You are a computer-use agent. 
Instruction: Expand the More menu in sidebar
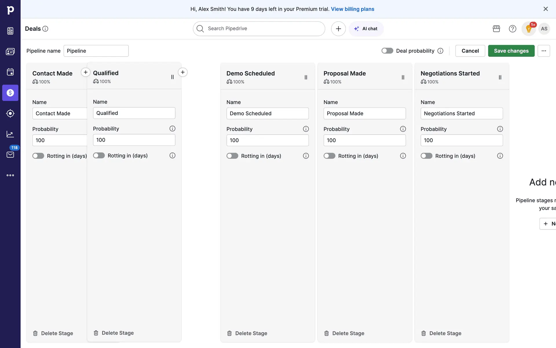coord(10,175)
